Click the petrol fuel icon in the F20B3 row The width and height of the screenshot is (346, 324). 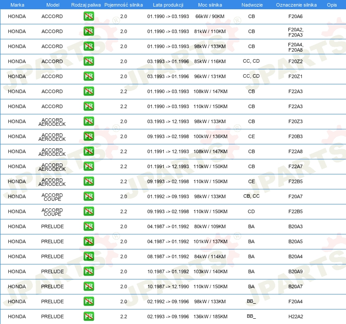pyautogui.click(x=88, y=136)
